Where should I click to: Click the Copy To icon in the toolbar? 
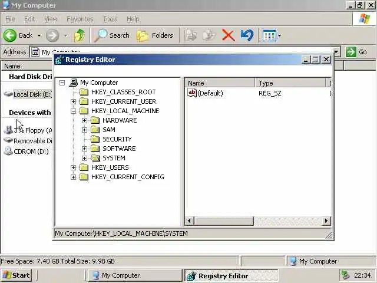[209, 35]
